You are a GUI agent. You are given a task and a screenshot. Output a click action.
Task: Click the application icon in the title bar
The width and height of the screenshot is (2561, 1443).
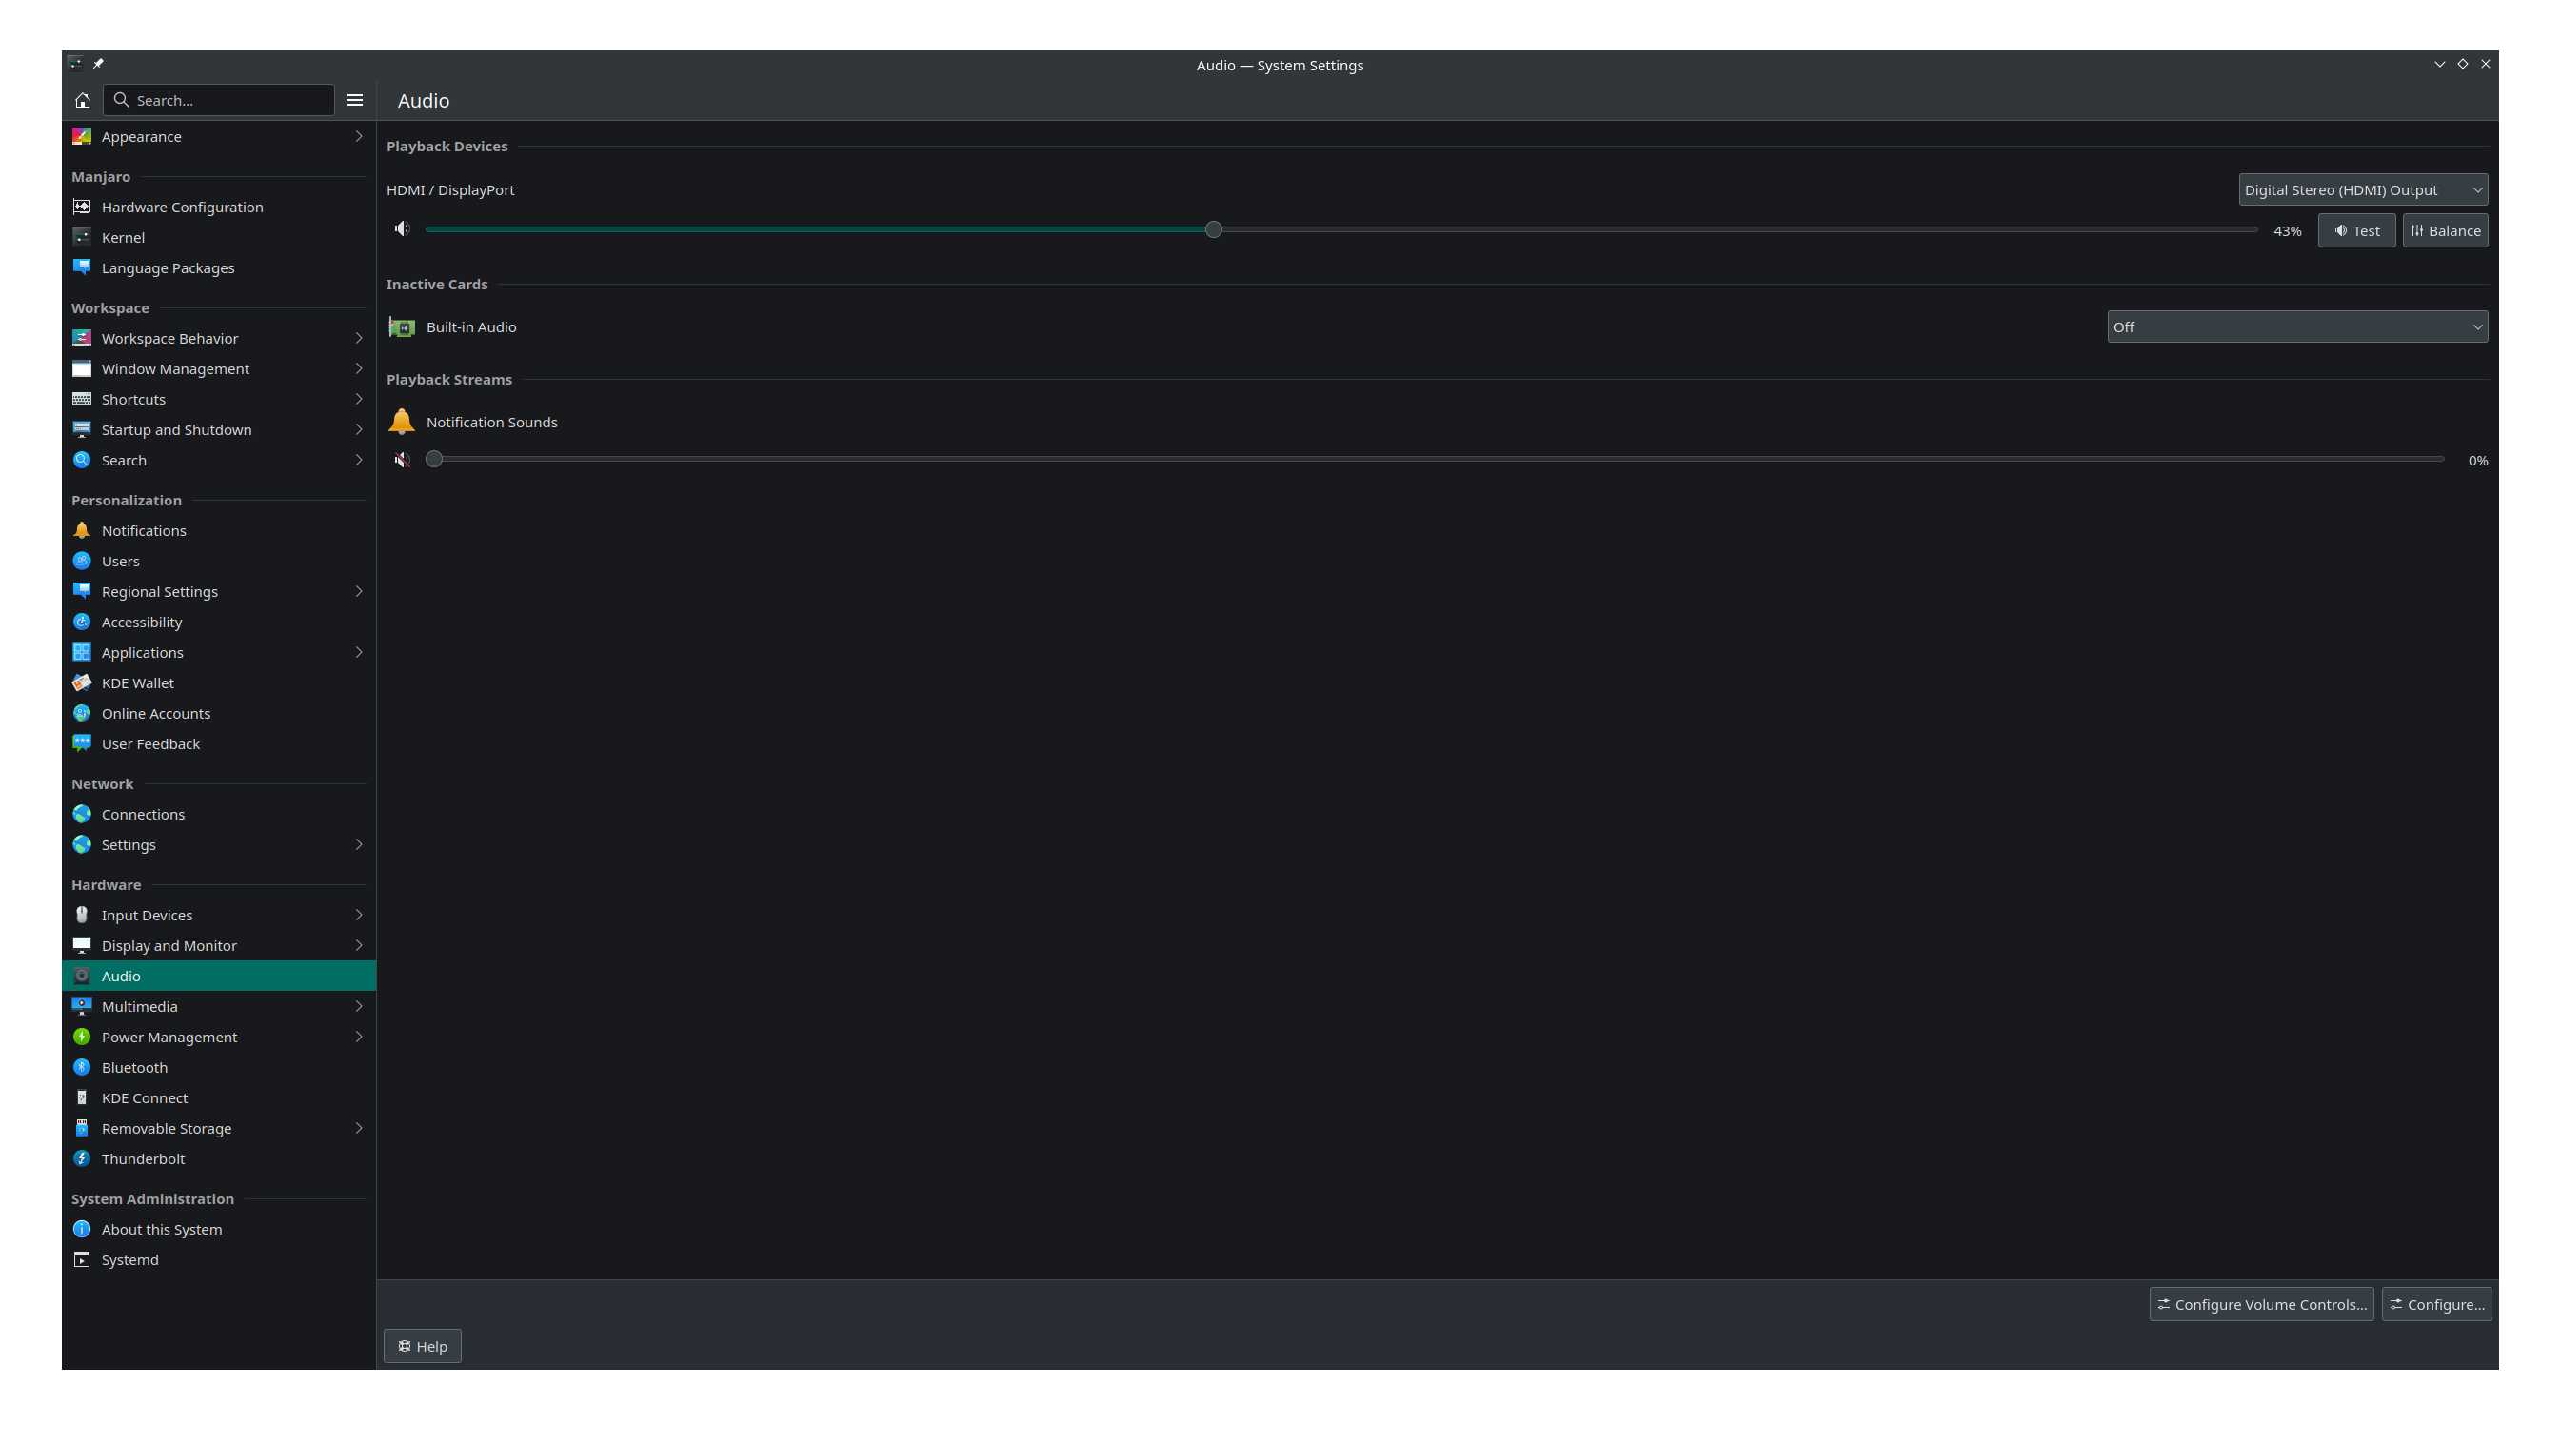click(75, 64)
